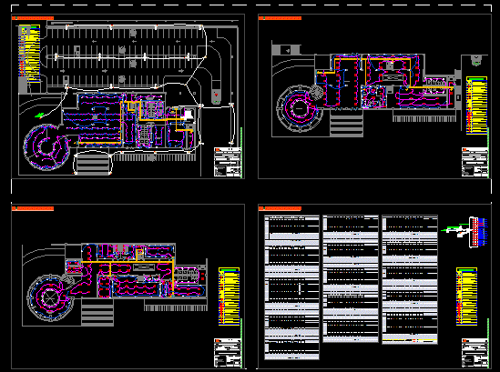Click the red symbol in the site plan's right driveway

click(x=216, y=95)
